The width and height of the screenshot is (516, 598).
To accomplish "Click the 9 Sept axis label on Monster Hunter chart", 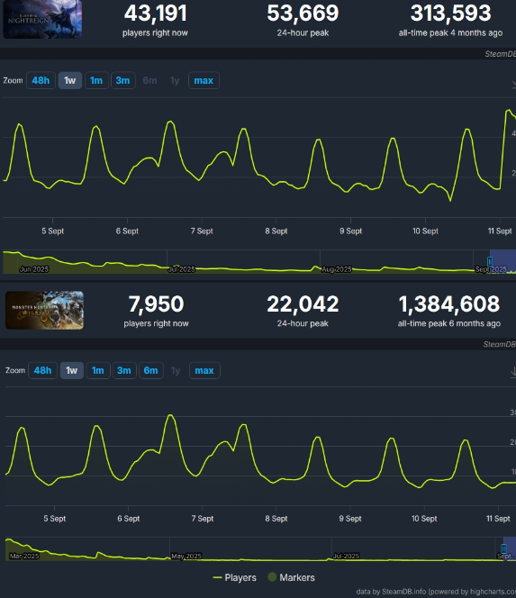I will coord(350,518).
